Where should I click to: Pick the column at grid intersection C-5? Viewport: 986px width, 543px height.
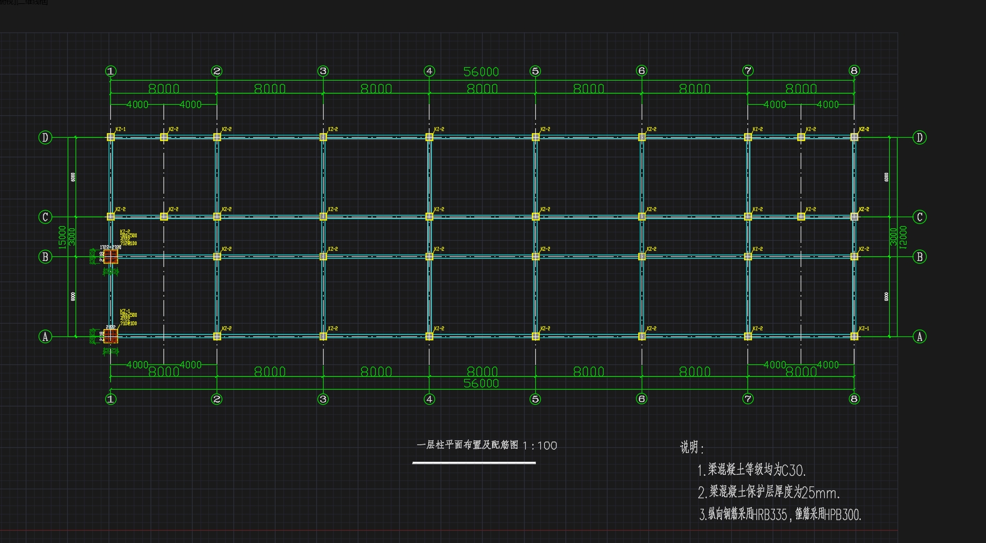point(535,217)
